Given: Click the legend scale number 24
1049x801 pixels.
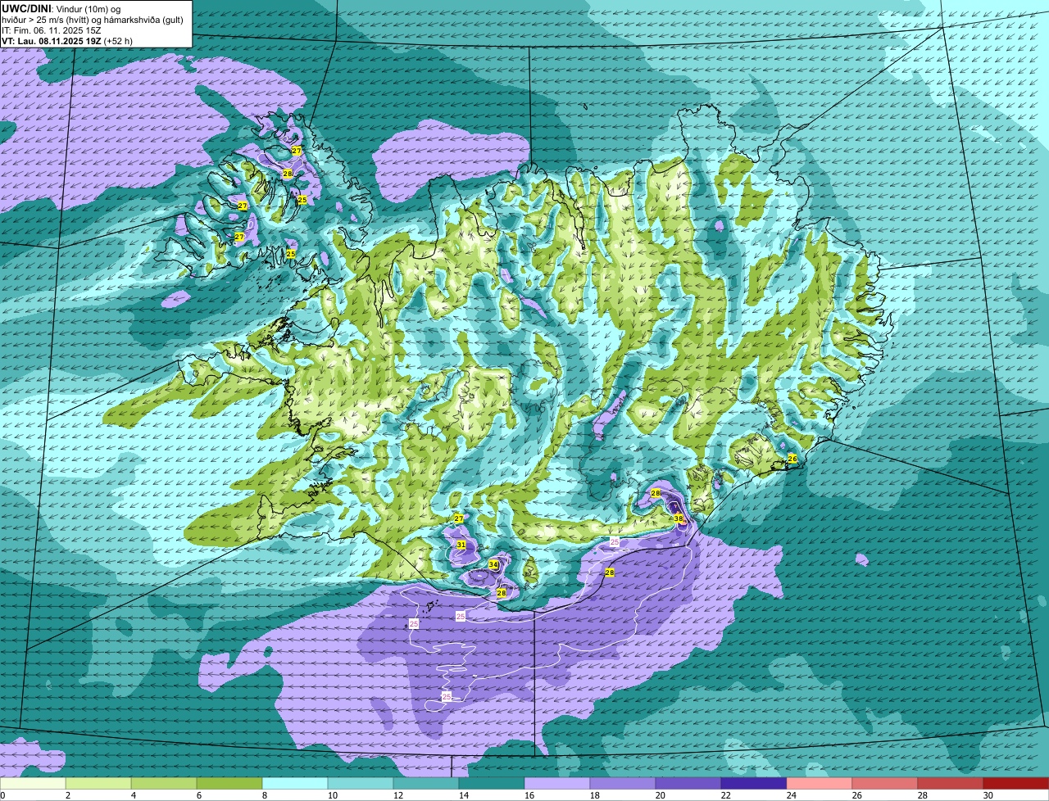Looking at the screenshot, I should pos(791,795).
